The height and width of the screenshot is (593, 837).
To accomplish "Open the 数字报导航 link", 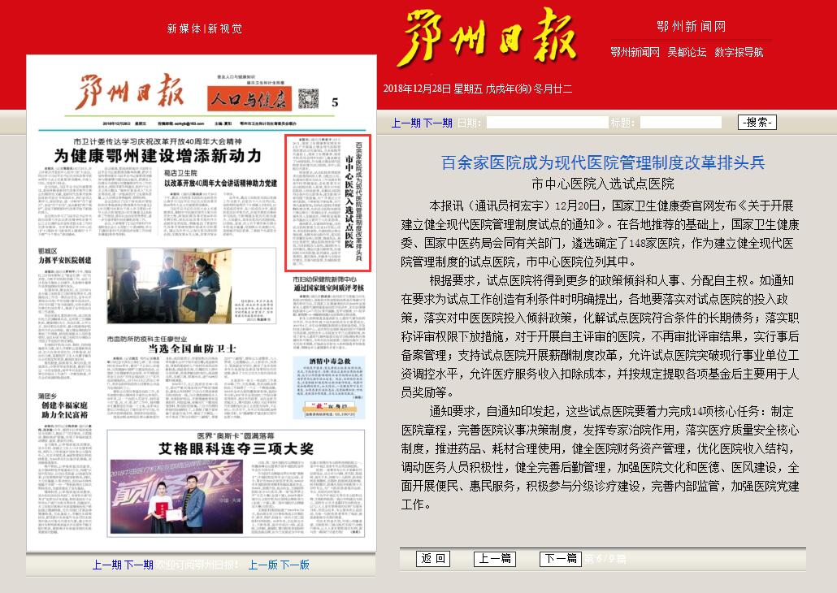I will pos(739,52).
